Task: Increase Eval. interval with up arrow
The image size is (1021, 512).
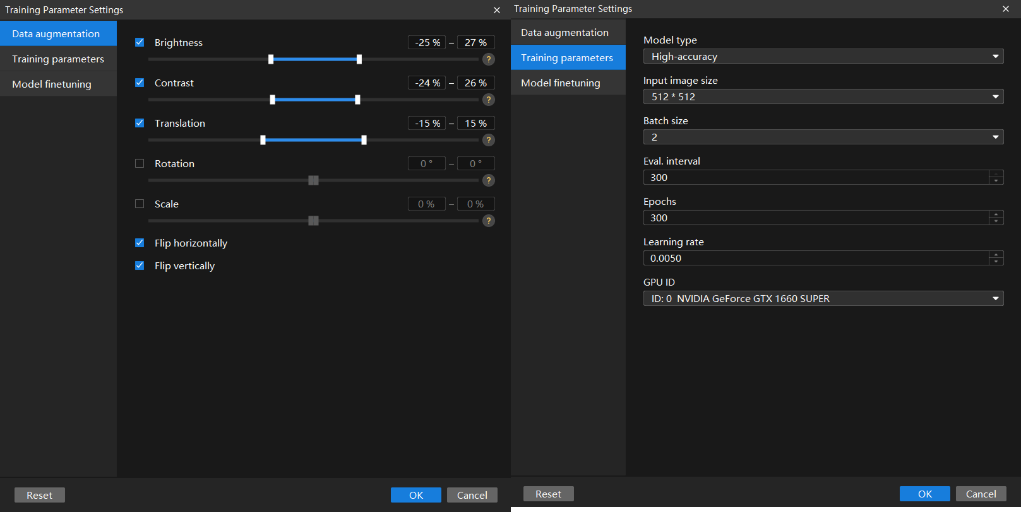Action: tap(996, 173)
